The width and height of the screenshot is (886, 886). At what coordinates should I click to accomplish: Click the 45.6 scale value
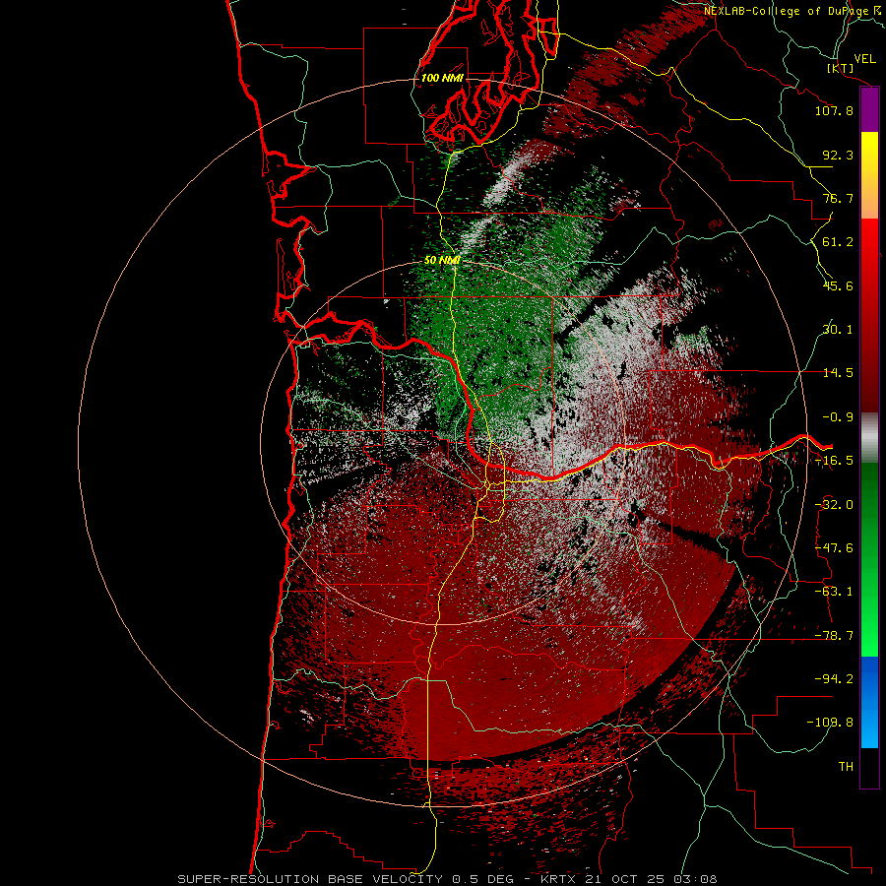click(x=838, y=285)
